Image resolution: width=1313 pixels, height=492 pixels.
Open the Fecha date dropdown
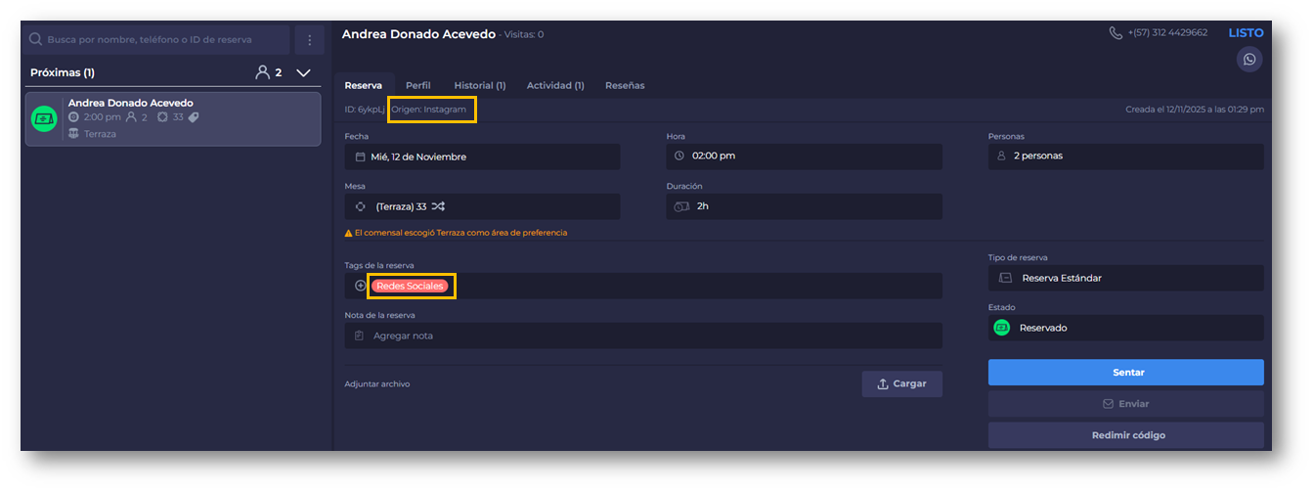pos(482,157)
